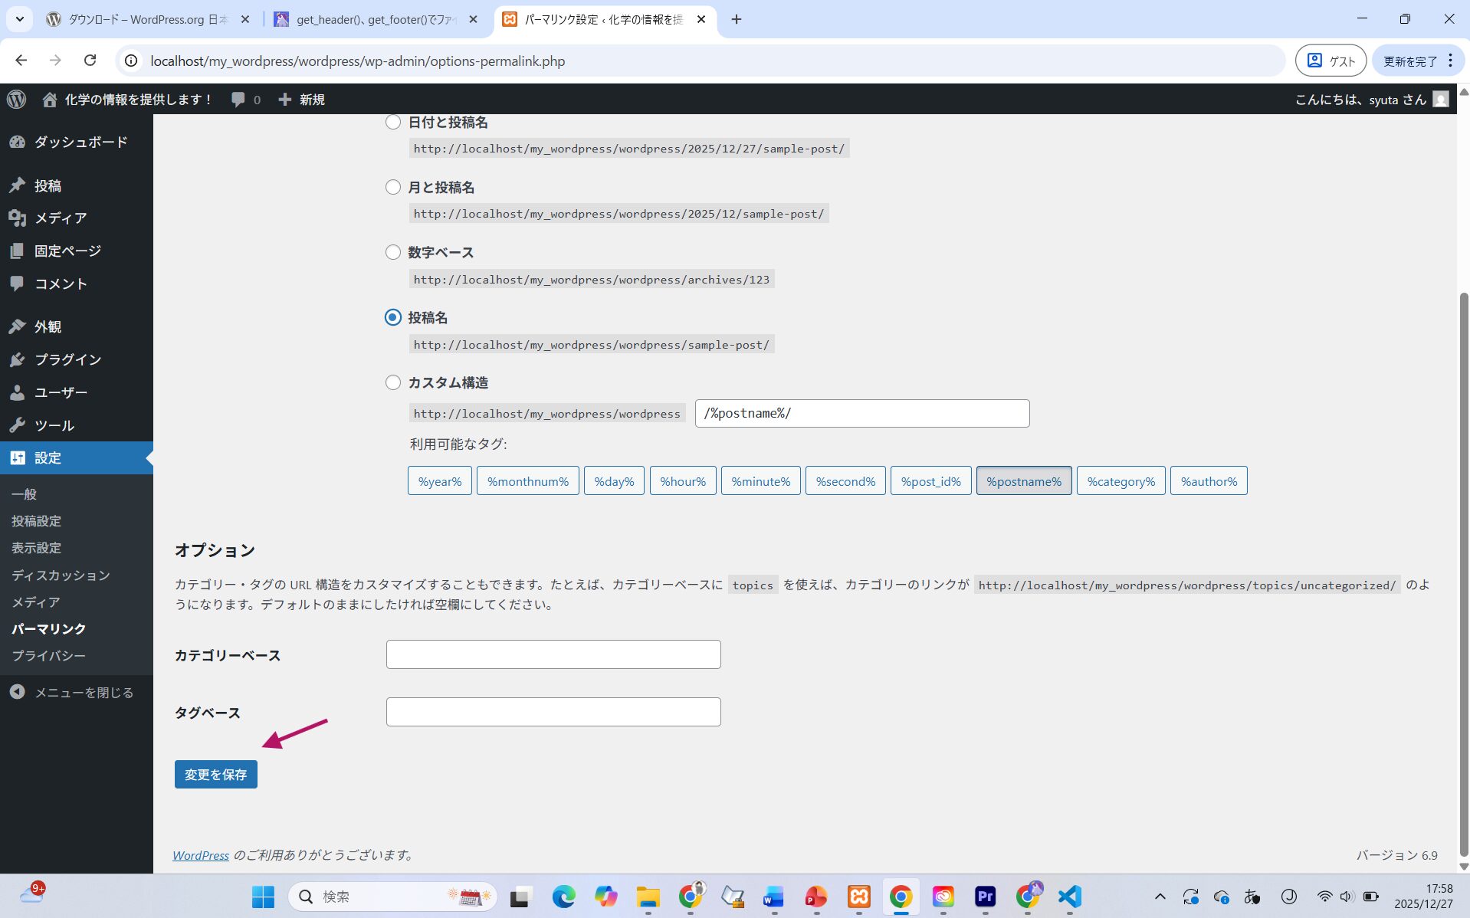This screenshot has width=1470, height=918.
Task: Open 投稿設定 settings submenu item
Action: tap(36, 521)
